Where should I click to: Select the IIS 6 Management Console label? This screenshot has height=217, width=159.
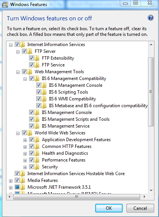point(76,85)
